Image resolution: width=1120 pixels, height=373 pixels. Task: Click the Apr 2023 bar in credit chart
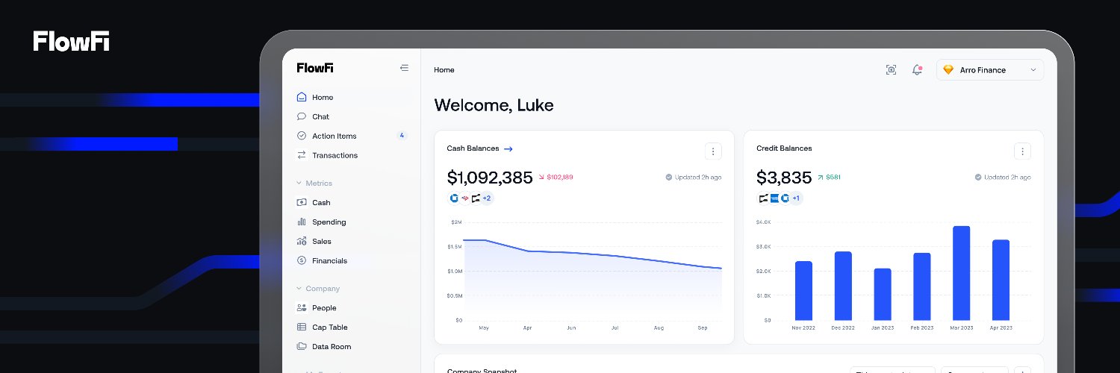(1001, 280)
